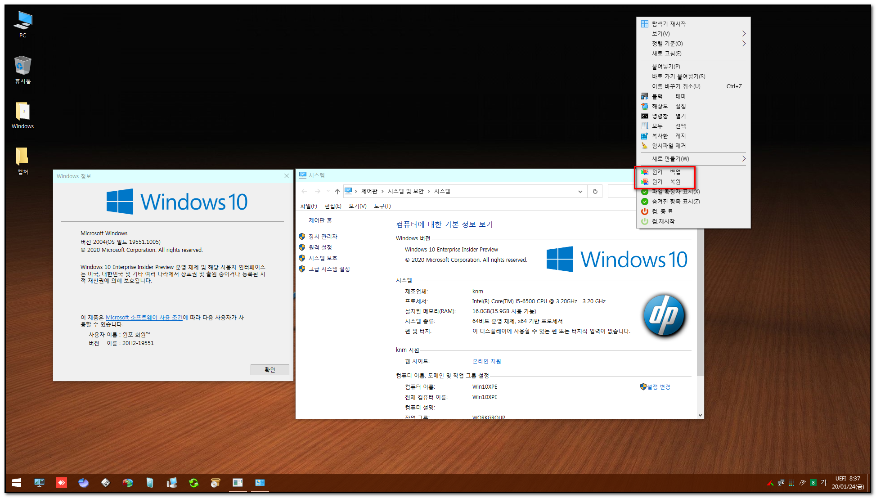Expand 정렬 기준(O) submenu

[693, 44]
